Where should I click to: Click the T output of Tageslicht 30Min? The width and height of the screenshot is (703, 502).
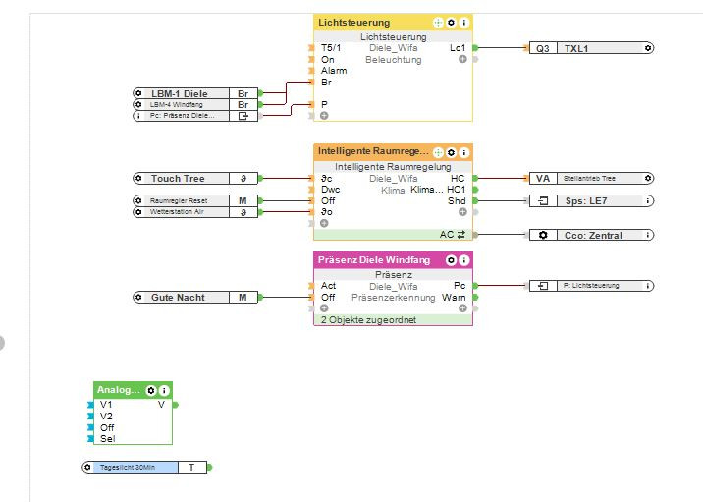(x=191, y=467)
